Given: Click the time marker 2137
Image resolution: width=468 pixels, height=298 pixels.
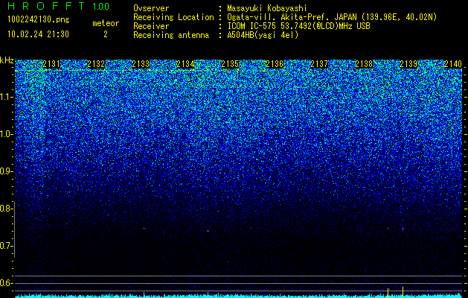Looking at the screenshot, I should [x=319, y=64].
